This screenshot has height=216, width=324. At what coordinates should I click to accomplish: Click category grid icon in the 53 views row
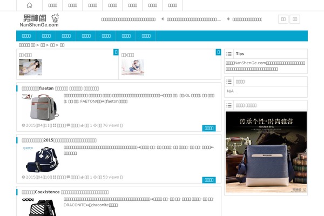click(x=55, y=177)
